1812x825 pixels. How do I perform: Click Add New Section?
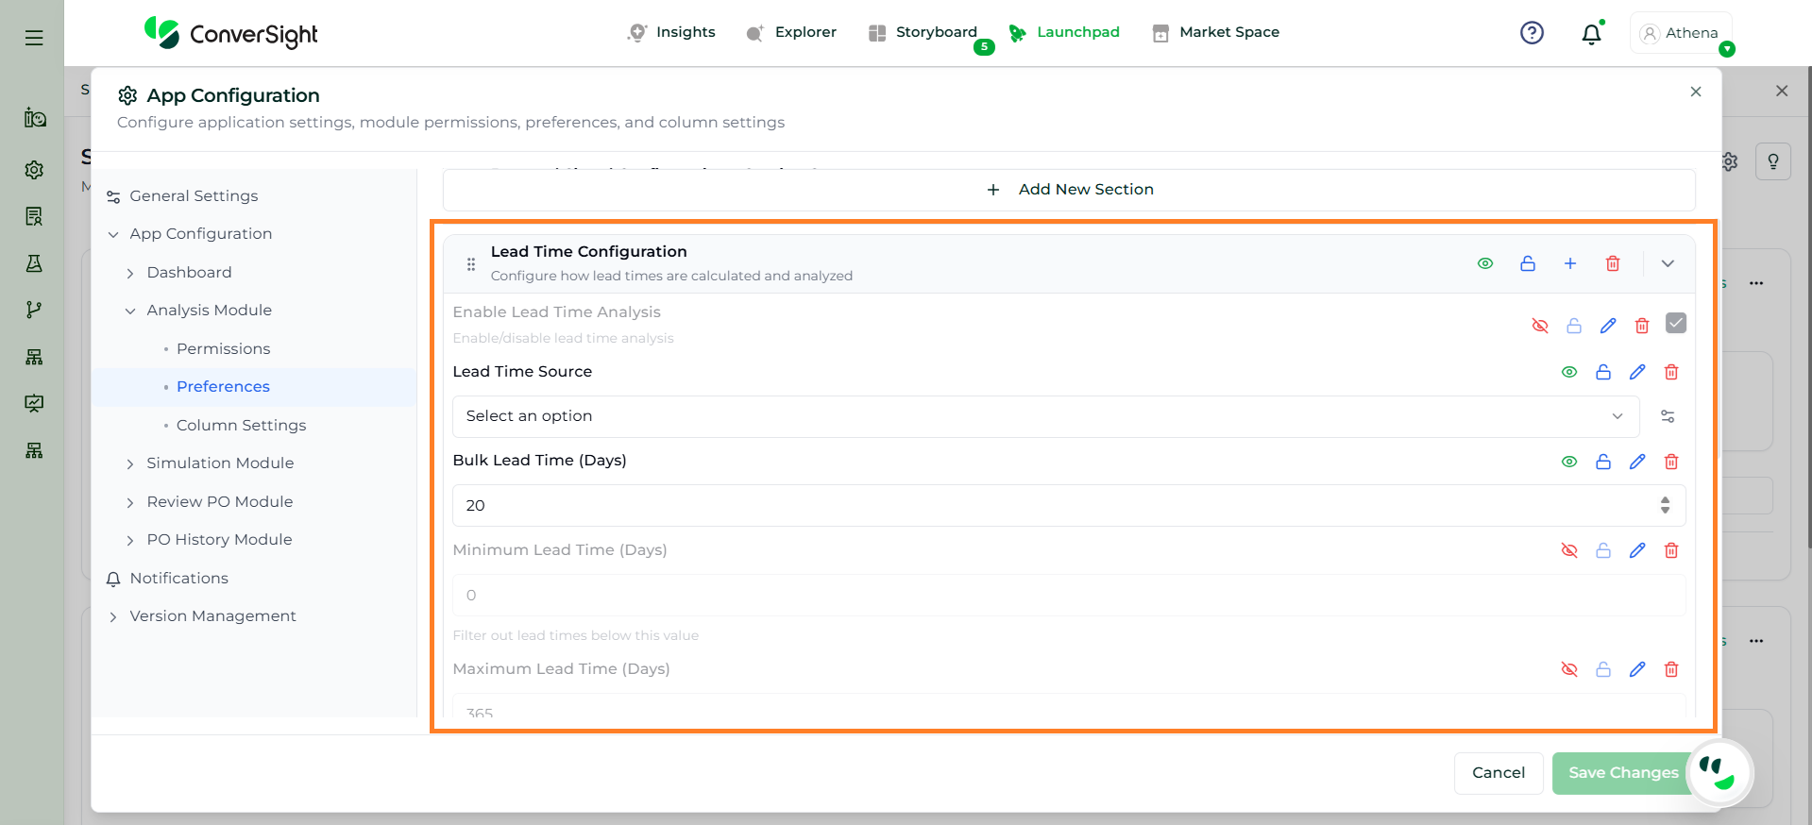1069,190
